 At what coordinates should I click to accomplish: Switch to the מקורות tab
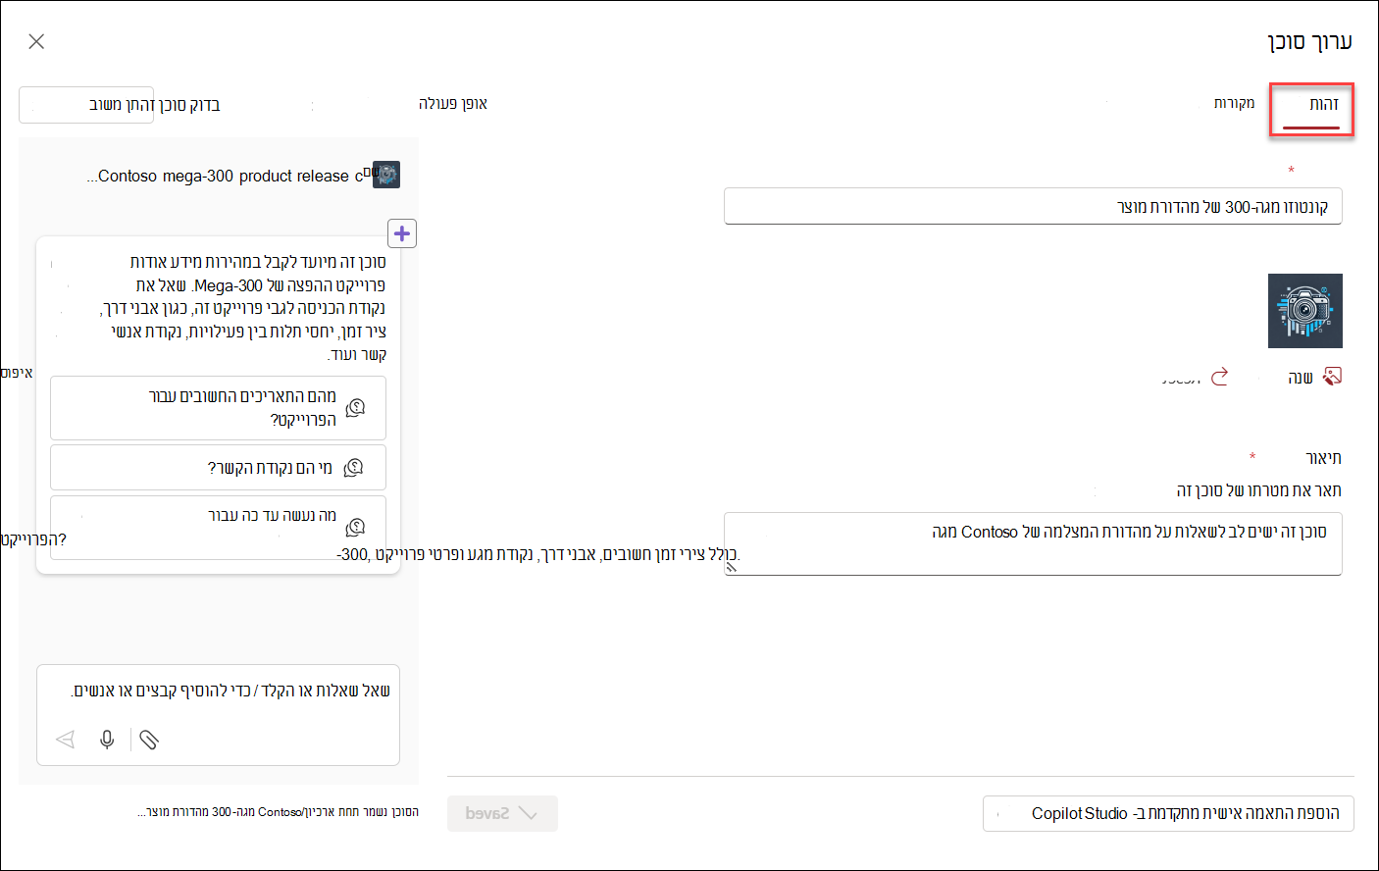pos(1234,103)
